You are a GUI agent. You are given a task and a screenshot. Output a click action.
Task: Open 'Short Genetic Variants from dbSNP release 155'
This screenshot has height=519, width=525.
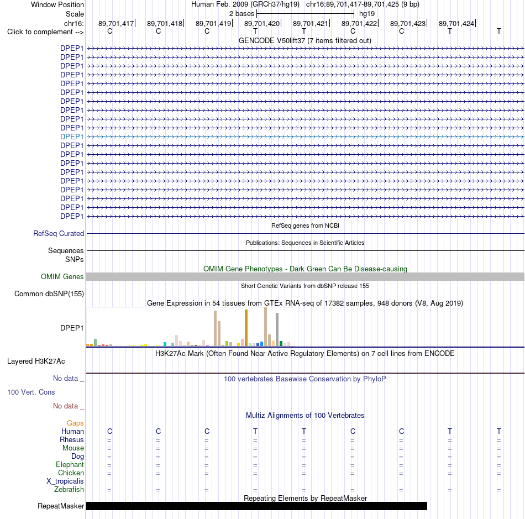click(305, 286)
